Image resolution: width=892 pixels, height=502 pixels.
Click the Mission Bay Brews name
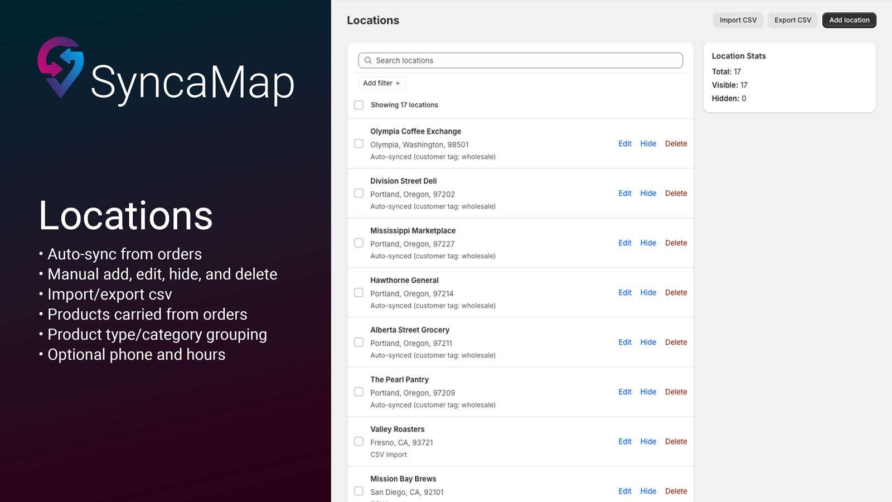pos(404,479)
